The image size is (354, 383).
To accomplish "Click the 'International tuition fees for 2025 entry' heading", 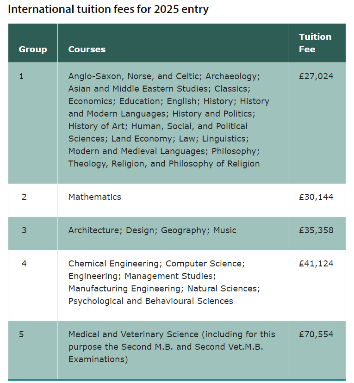I will pos(108,9).
